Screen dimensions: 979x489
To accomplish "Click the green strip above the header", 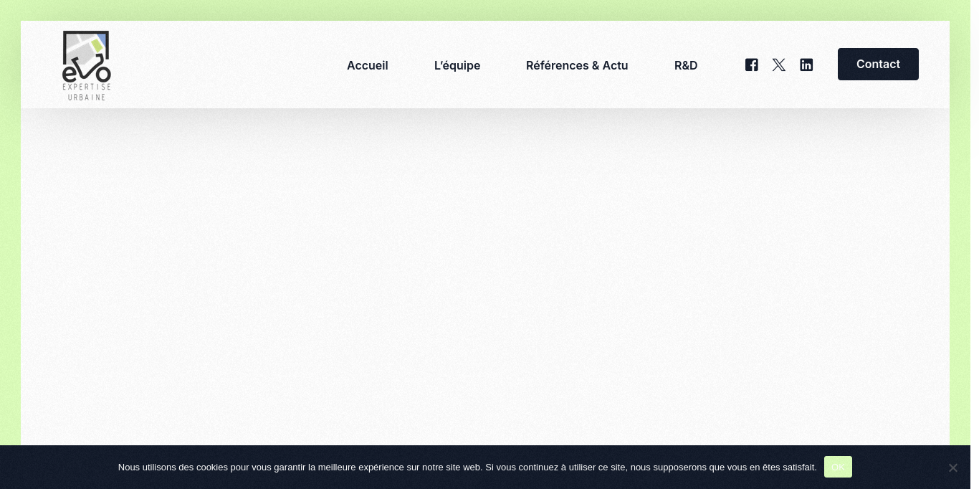I will point(484,9).
